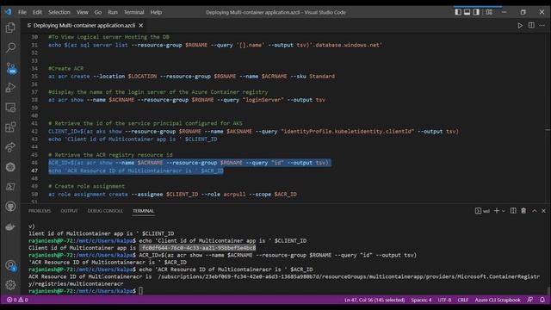Image resolution: width=551 pixels, height=310 pixels.
Task: Open the Terminal menu
Action: [x=134, y=12]
